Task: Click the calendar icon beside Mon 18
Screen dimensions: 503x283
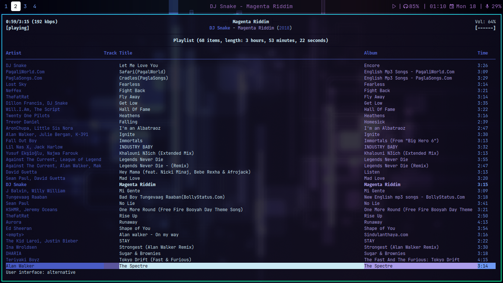Action: click(x=452, y=6)
